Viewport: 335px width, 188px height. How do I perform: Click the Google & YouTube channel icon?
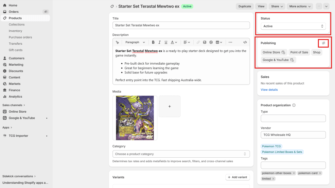coord(5,118)
